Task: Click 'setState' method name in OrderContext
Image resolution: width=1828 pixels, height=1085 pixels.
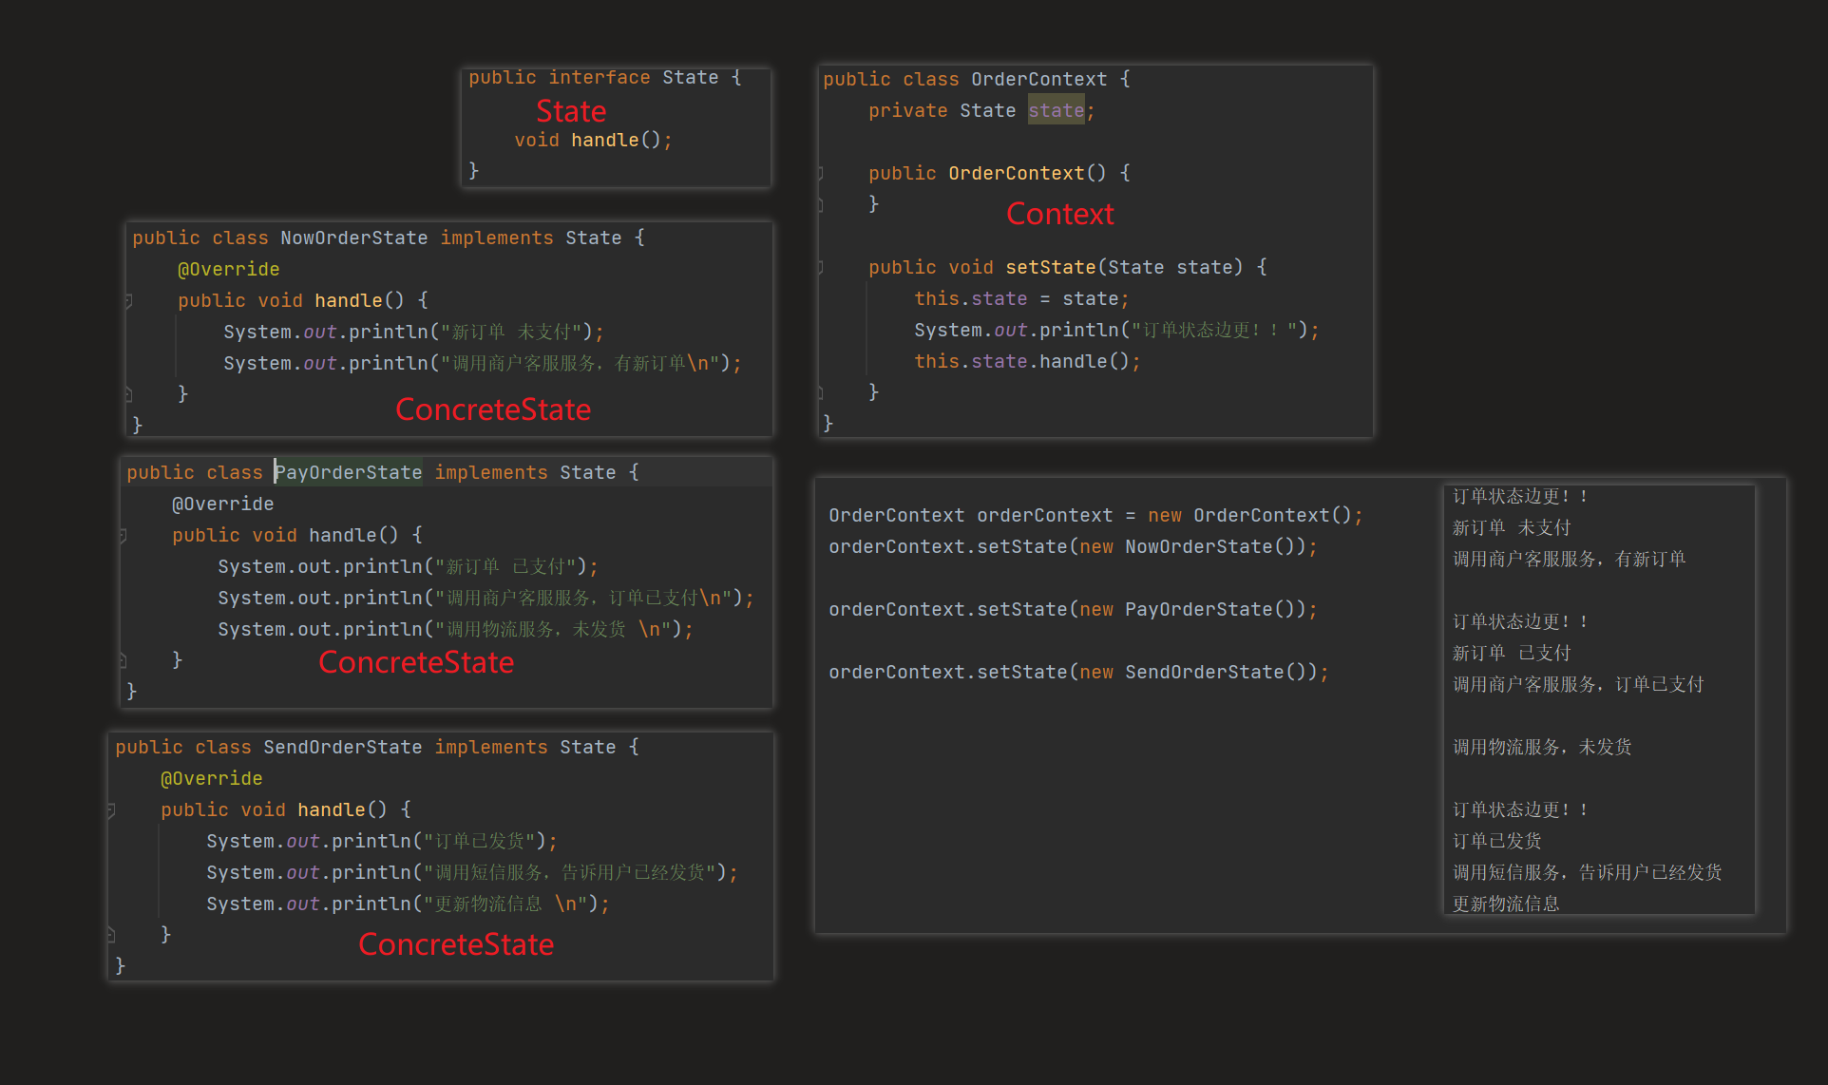Action: (1051, 268)
